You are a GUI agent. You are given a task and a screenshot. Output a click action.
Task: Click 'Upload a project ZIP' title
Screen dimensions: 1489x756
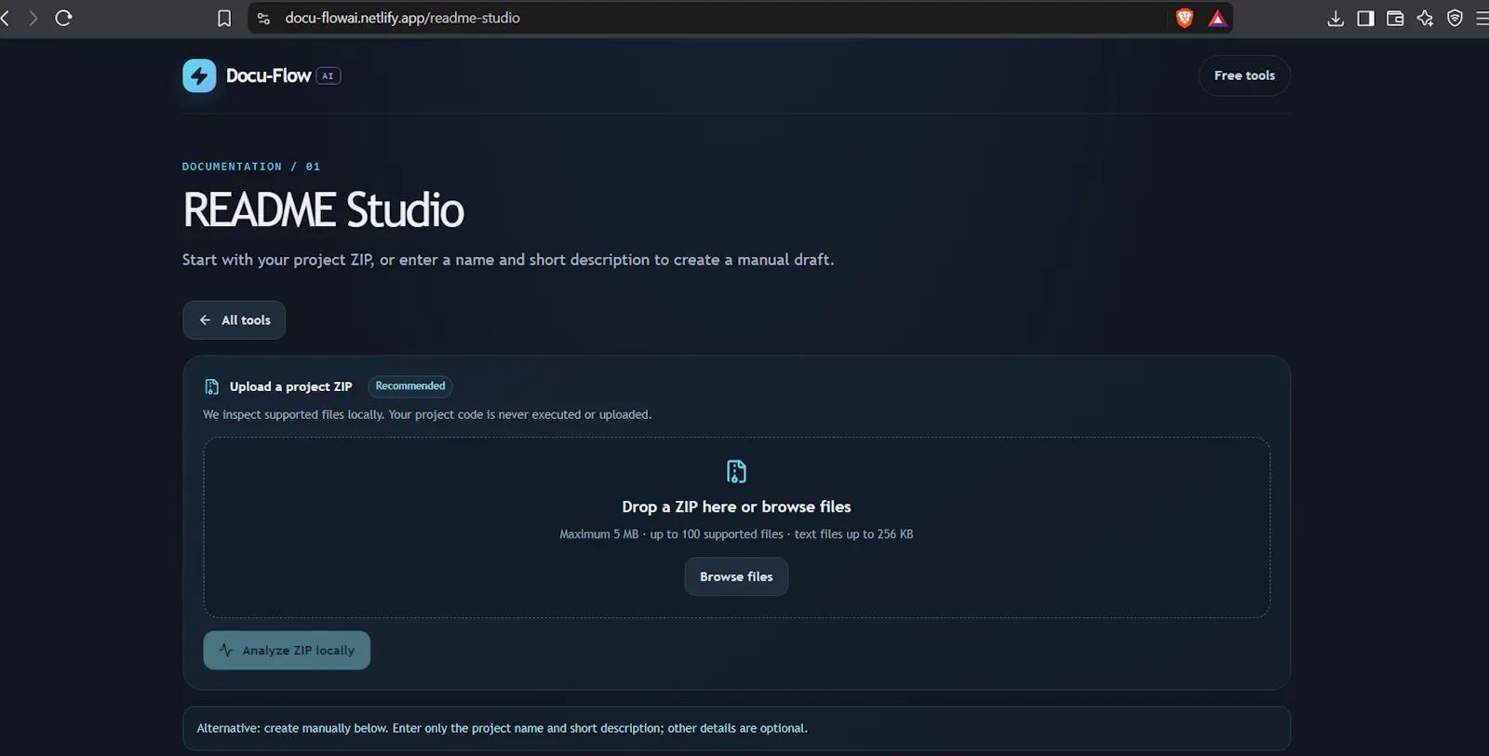point(290,386)
